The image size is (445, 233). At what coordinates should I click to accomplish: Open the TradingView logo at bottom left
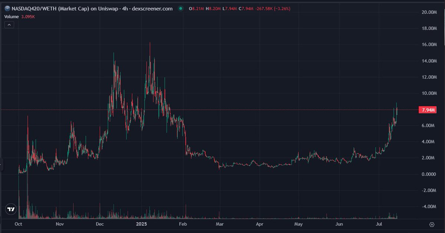[11, 209]
